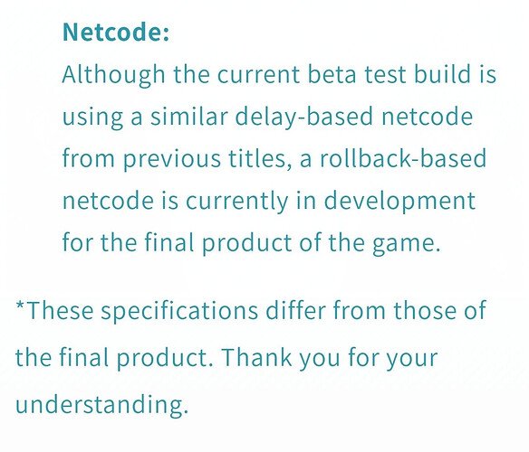Click the words 'delay-based netcode'
This screenshot has width=529, height=452.
click(x=353, y=117)
